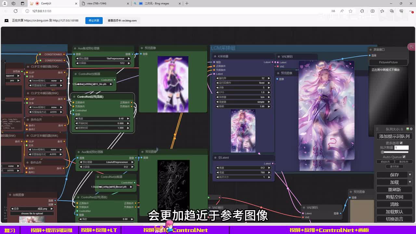Click the 添加提示词队列 button
416x234 pixels.
pos(394,136)
